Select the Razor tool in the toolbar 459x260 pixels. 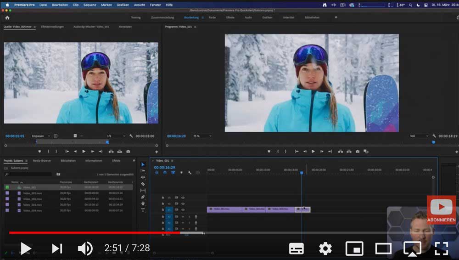coord(143,184)
